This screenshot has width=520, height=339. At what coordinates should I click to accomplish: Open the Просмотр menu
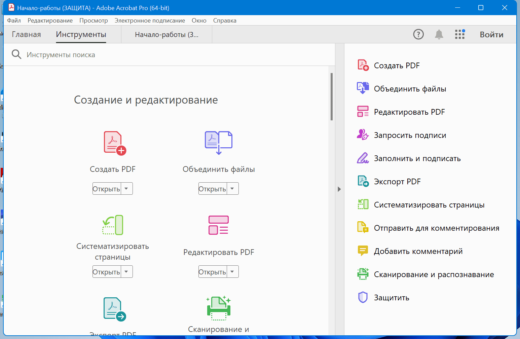[94, 21]
